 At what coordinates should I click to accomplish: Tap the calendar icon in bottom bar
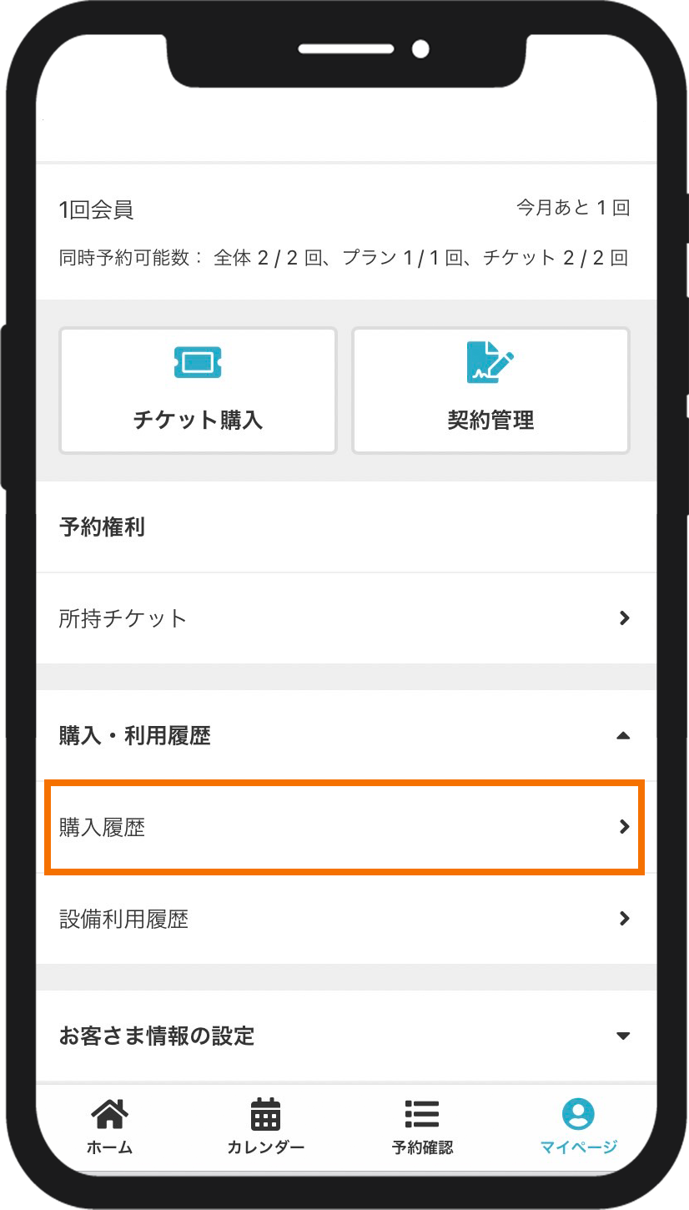coord(265,1114)
